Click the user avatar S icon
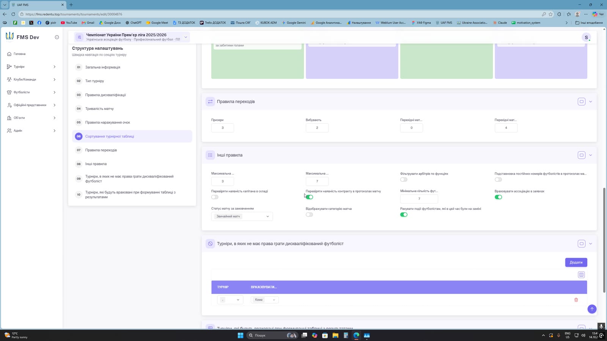The width and height of the screenshot is (607, 341). [x=586, y=37]
